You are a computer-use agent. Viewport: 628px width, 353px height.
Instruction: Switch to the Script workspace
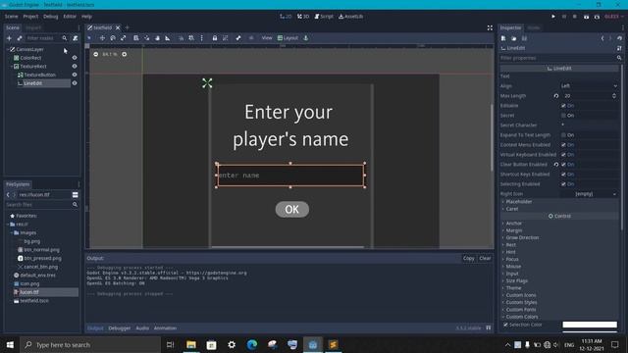(x=324, y=17)
